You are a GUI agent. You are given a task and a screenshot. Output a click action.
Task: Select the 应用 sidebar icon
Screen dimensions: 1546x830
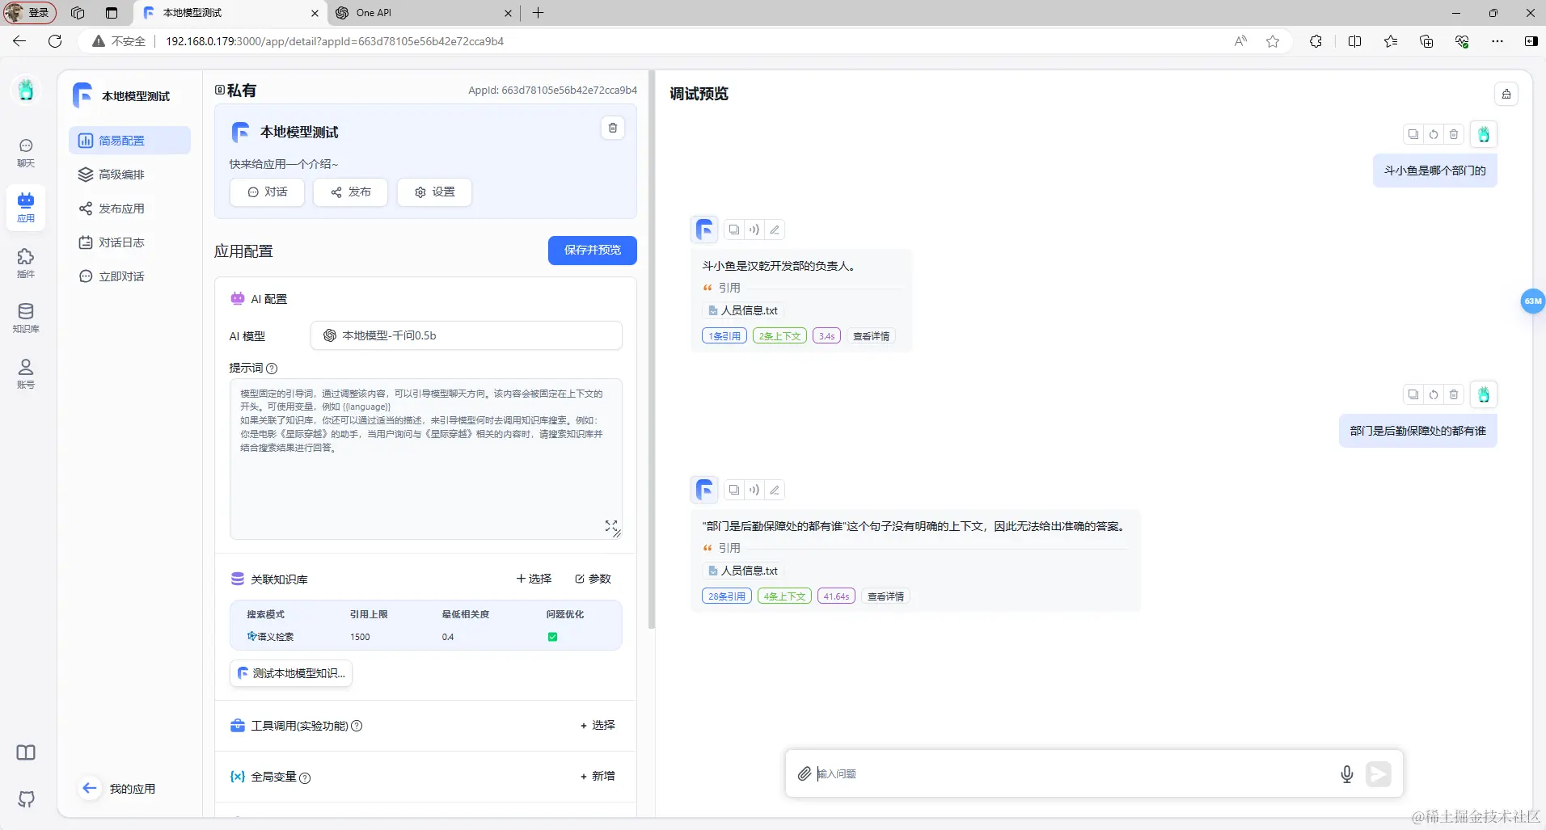click(x=26, y=208)
